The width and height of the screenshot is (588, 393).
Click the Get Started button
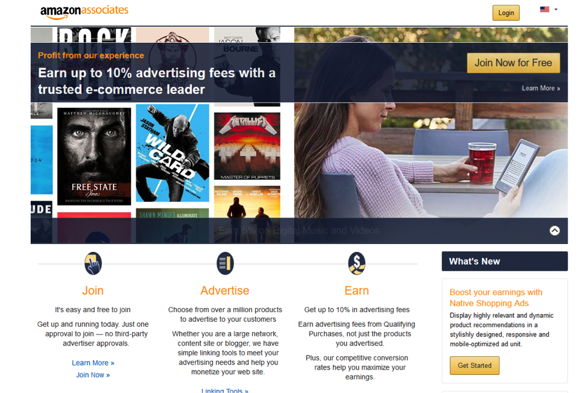[475, 365]
